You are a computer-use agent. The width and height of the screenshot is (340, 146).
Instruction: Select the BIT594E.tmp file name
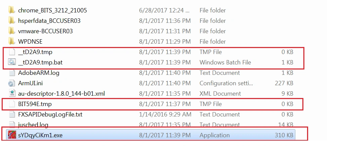click(35, 104)
